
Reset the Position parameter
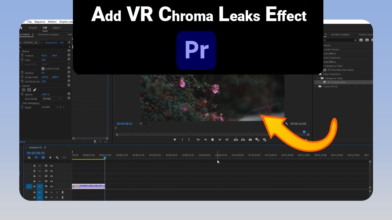tap(69, 55)
